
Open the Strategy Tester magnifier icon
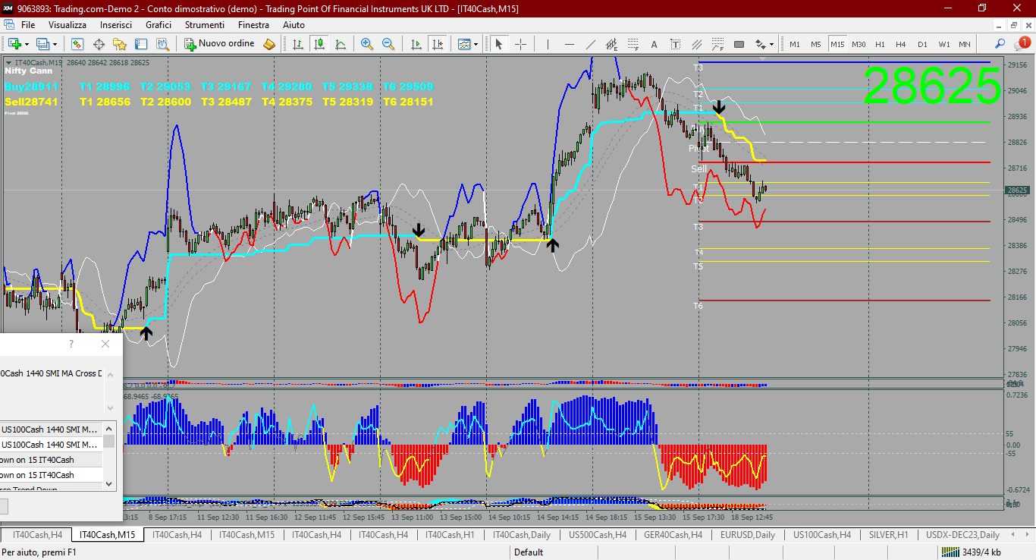[x=163, y=44]
